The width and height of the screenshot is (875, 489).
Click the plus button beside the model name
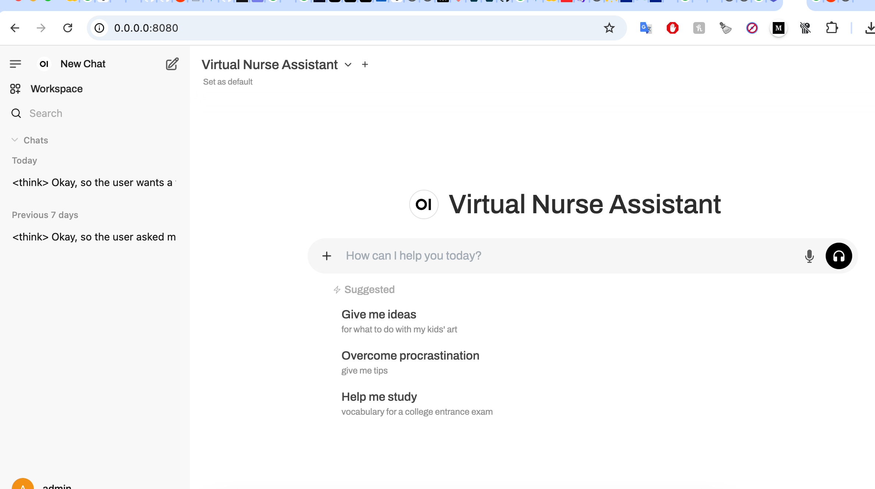[365, 64]
